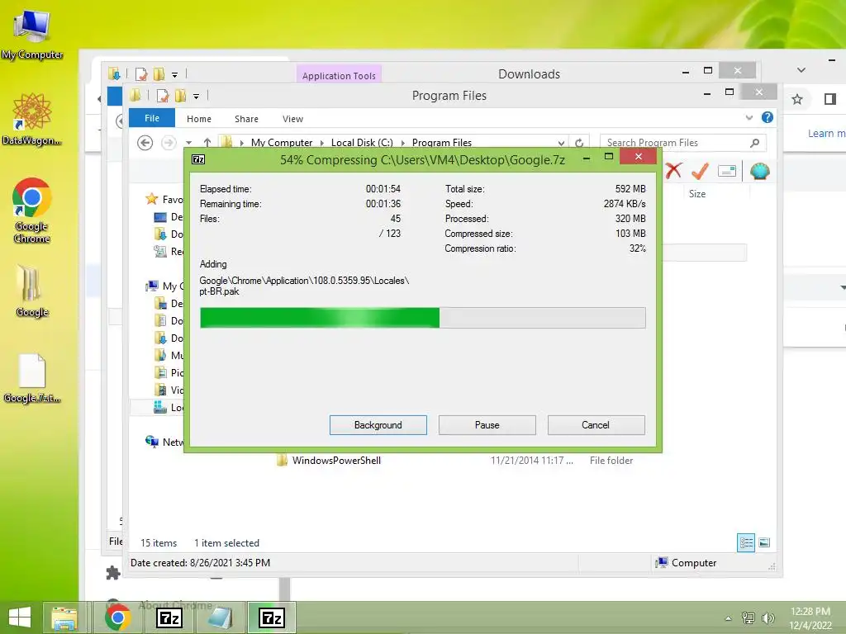846x634 pixels.
Task: Switch to Chrome in taskbar
Action: point(117,617)
